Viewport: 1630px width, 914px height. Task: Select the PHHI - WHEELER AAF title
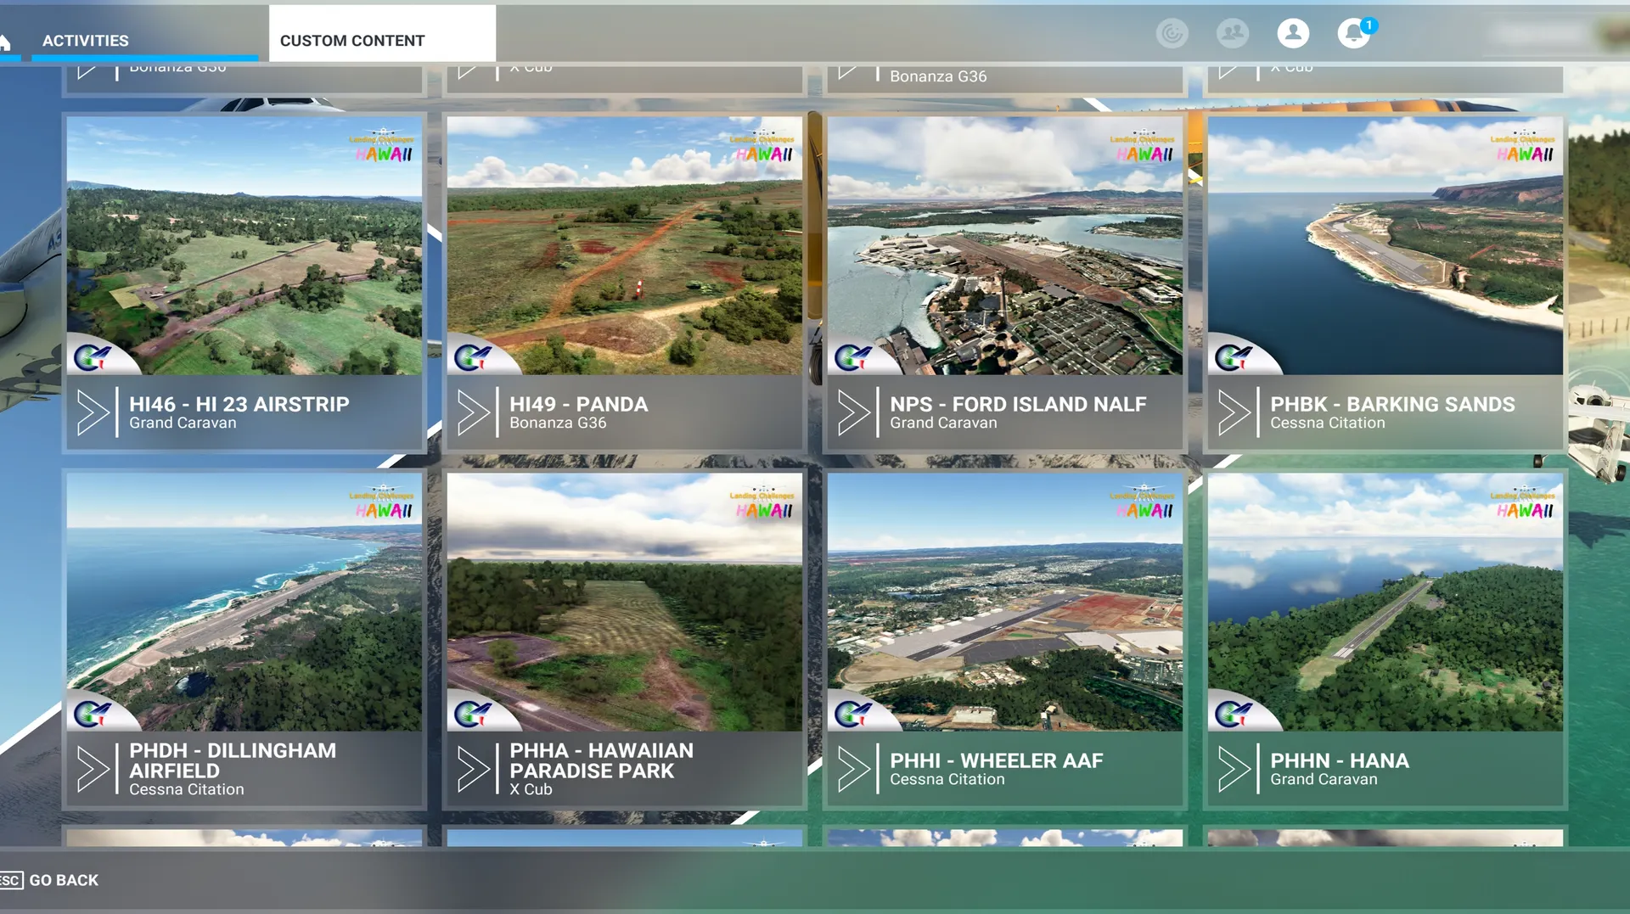pyautogui.click(x=997, y=760)
